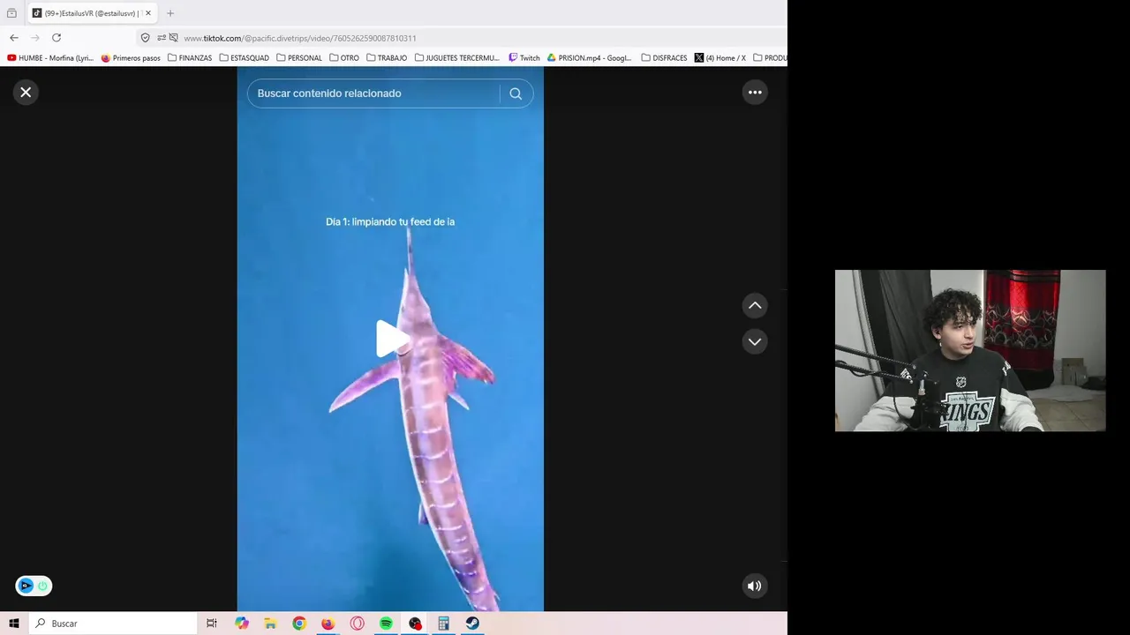Open the site permissions icon in address bar

tap(162, 38)
